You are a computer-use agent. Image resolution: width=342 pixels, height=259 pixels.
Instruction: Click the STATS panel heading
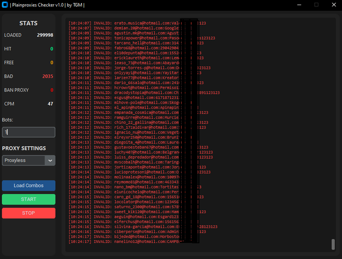coord(28,23)
